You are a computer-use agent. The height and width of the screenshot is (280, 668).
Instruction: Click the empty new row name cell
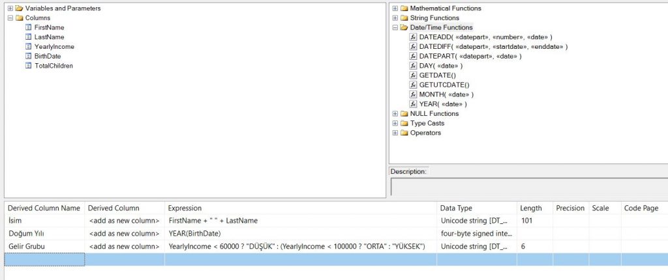tap(44, 260)
